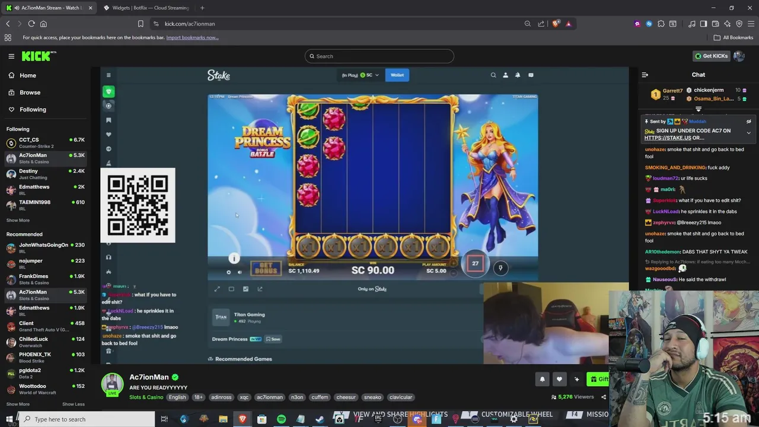This screenshot has height=427, width=759.
Task: Expand Recommended list with Show More
Action: pyautogui.click(x=18, y=404)
